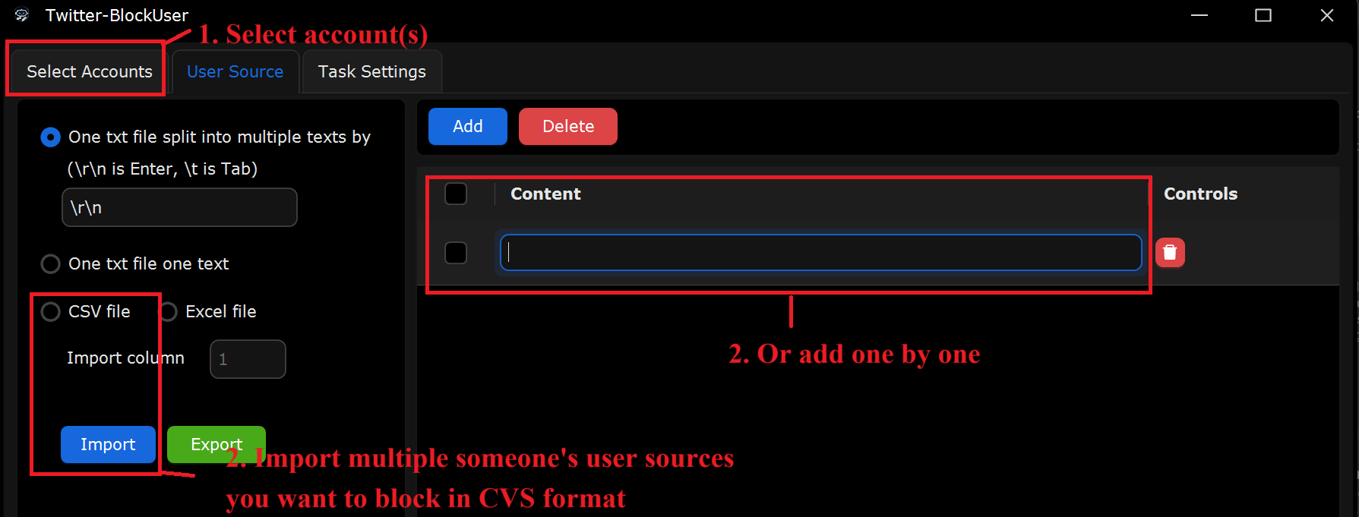Choose the Excel file radio option
Screen dimensions: 1359x517
click(x=168, y=312)
